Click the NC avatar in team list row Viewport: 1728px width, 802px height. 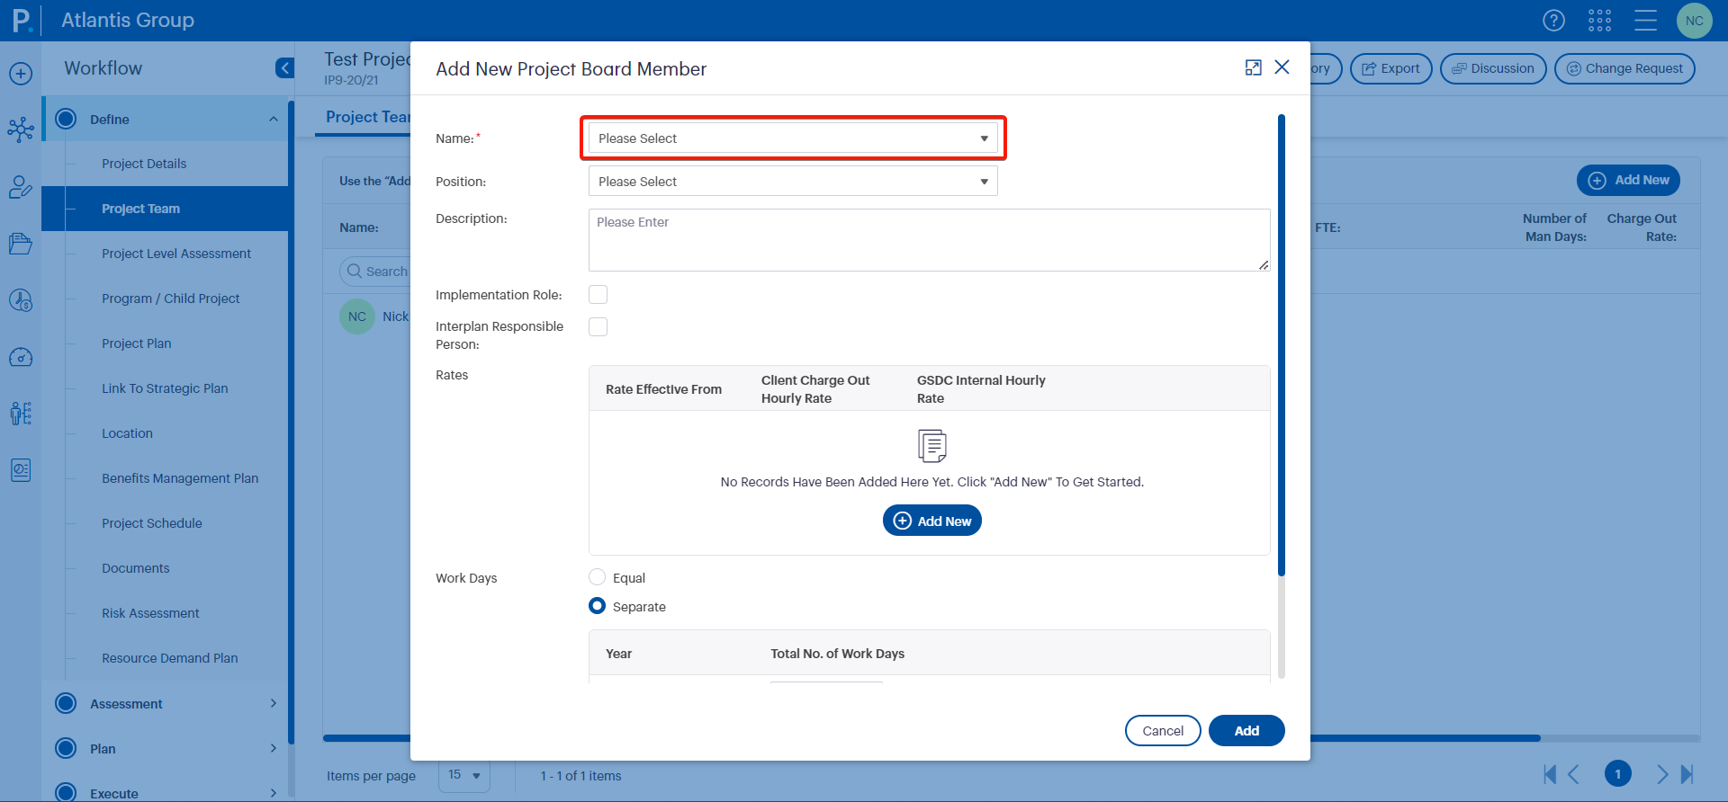[357, 316]
